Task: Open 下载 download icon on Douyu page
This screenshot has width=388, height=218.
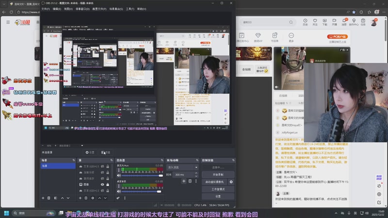Action: (x=324, y=22)
